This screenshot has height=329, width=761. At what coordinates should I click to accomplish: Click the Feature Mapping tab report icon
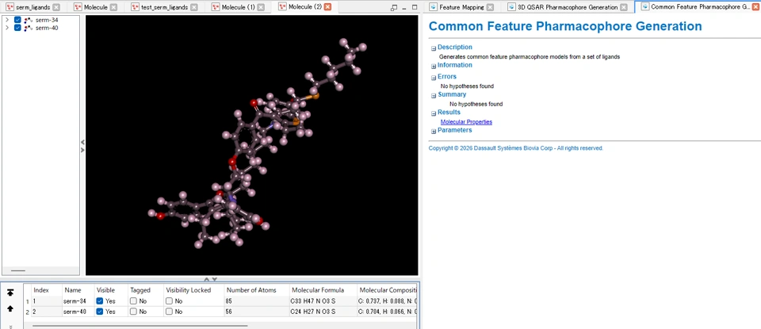tap(434, 7)
